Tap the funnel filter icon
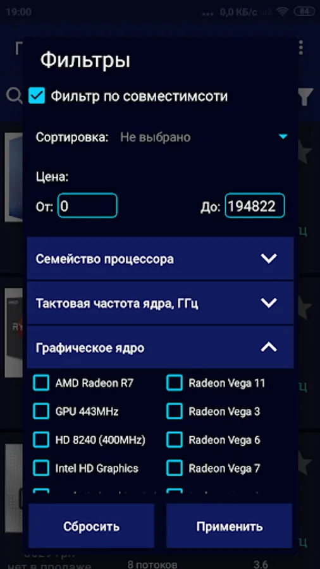 305,97
